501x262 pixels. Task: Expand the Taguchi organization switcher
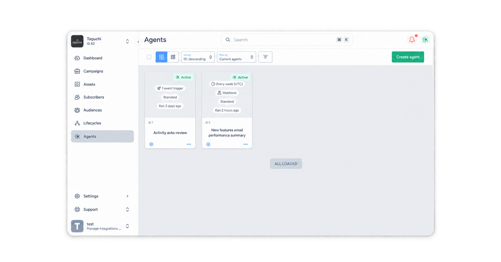127,42
